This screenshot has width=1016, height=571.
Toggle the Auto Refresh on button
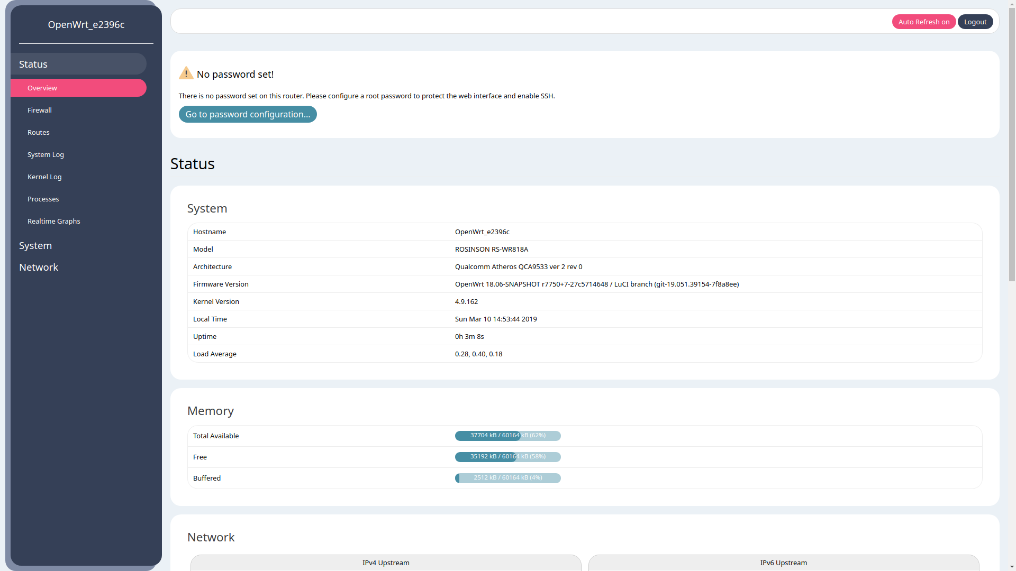tap(923, 22)
